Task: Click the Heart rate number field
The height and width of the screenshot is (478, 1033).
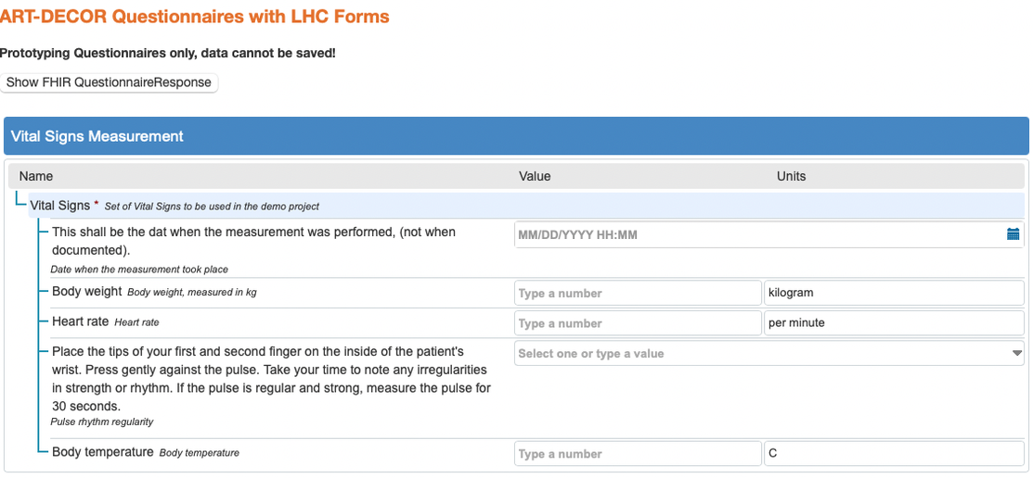Action: pyautogui.click(x=637, y=323)
